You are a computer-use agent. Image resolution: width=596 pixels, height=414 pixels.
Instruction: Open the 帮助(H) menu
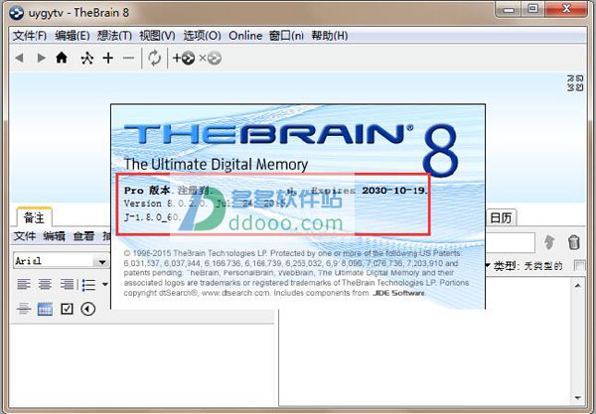(x=330, y=36)
